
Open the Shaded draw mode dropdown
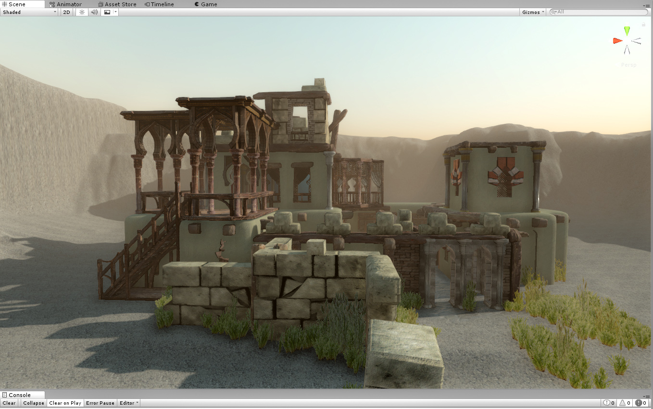tap(29, 12)
